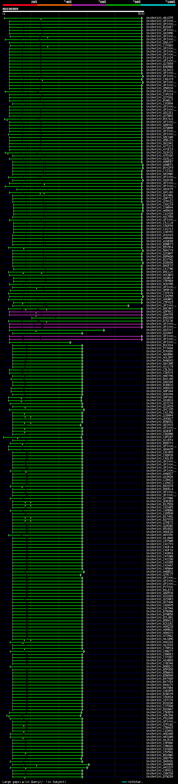Click the query end position 503

click(x=140, y=14)
